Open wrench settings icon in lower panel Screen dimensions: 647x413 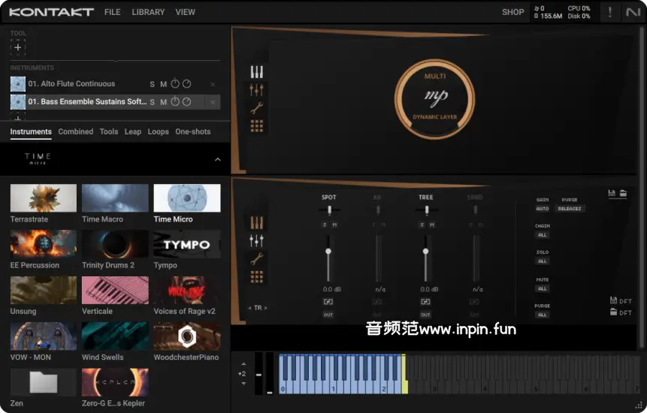tap(257, 259)
